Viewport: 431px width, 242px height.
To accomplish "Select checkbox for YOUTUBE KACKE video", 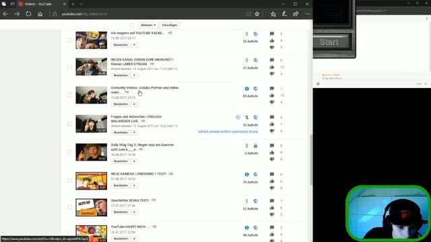I will 69,40.
